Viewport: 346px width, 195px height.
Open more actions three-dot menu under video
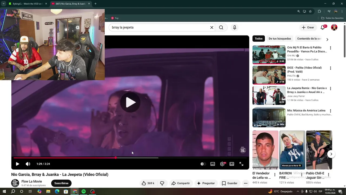[x=245, y=183]
